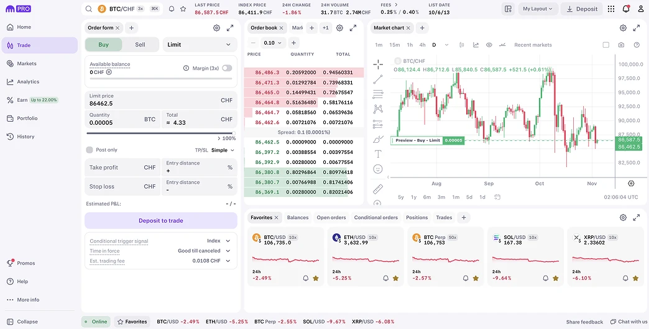Select the long/short position forecasting tool

coord(378,124)
